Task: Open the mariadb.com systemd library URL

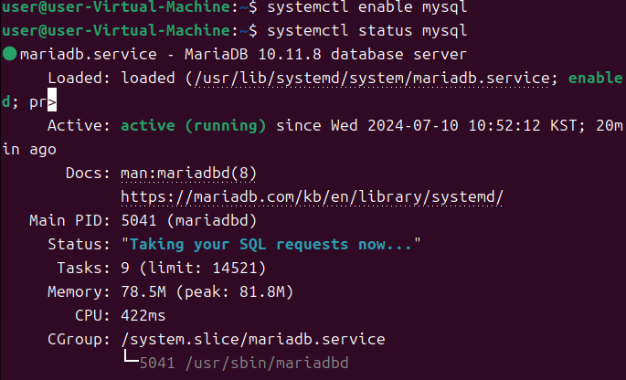Action: tap(312, 196)
